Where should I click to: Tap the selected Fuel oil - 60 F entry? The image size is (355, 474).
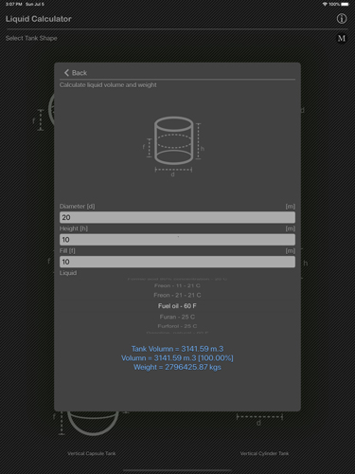[x=177, y=306]
